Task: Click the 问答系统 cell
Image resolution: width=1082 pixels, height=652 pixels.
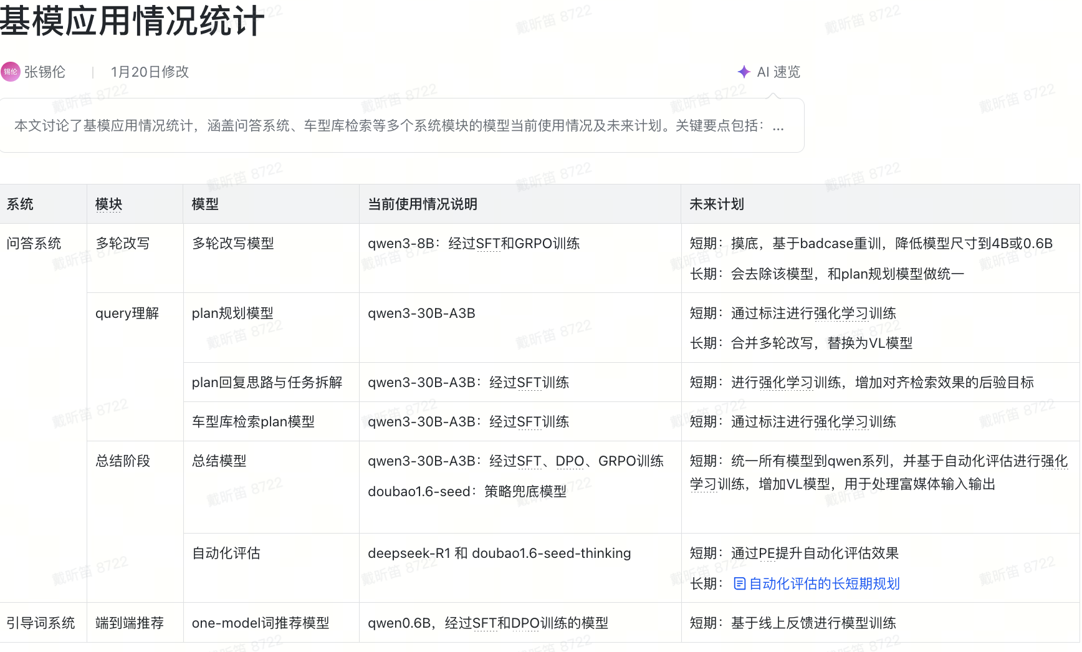Action: tap(34, 244)
